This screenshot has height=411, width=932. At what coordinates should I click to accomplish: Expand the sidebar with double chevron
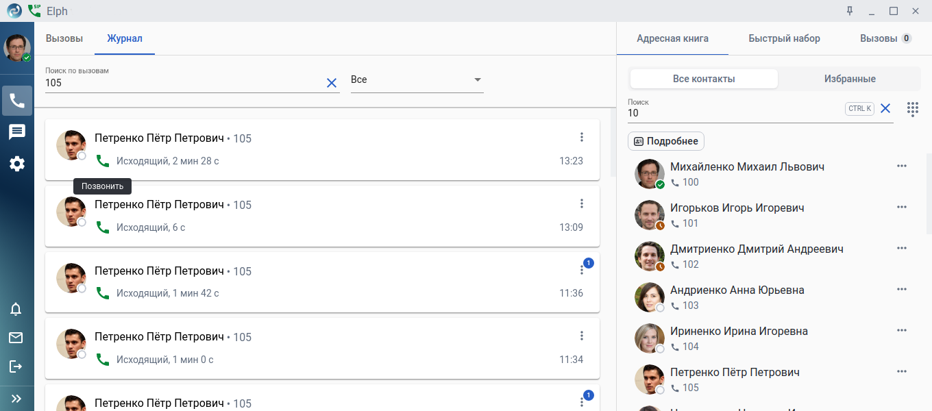(16, 398)
